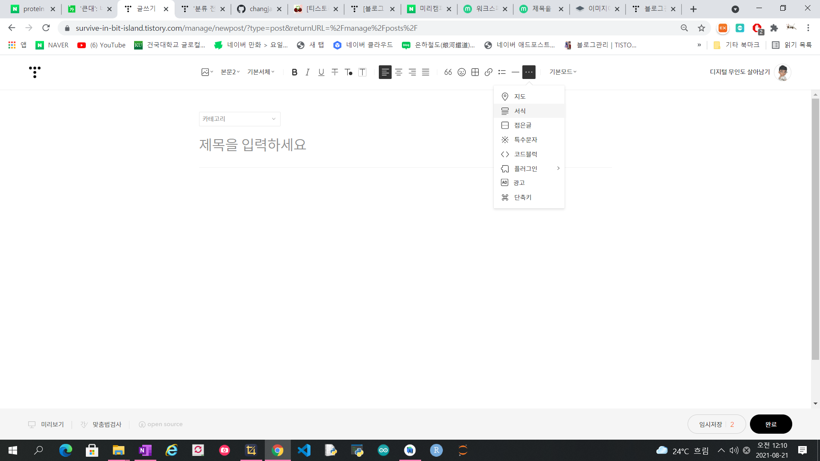Select 코드블럭 from the more menu
This screenshot has width=820, height=461.
pos(525,154)
